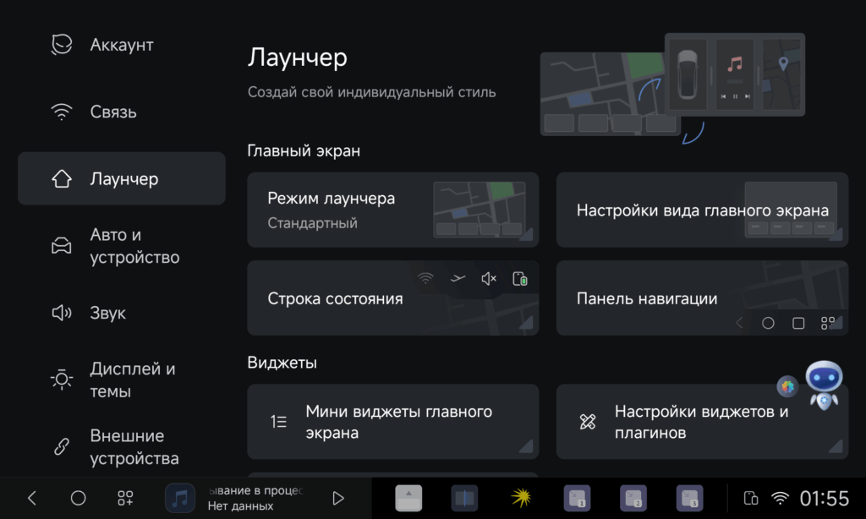Click the sun brightness icon
The image size is (866, 519).
pyautogui.click(x=61, y=380)
